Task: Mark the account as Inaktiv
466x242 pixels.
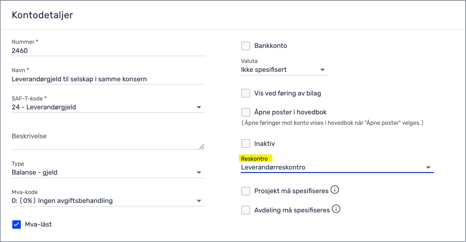Action: tap(246, 144)
